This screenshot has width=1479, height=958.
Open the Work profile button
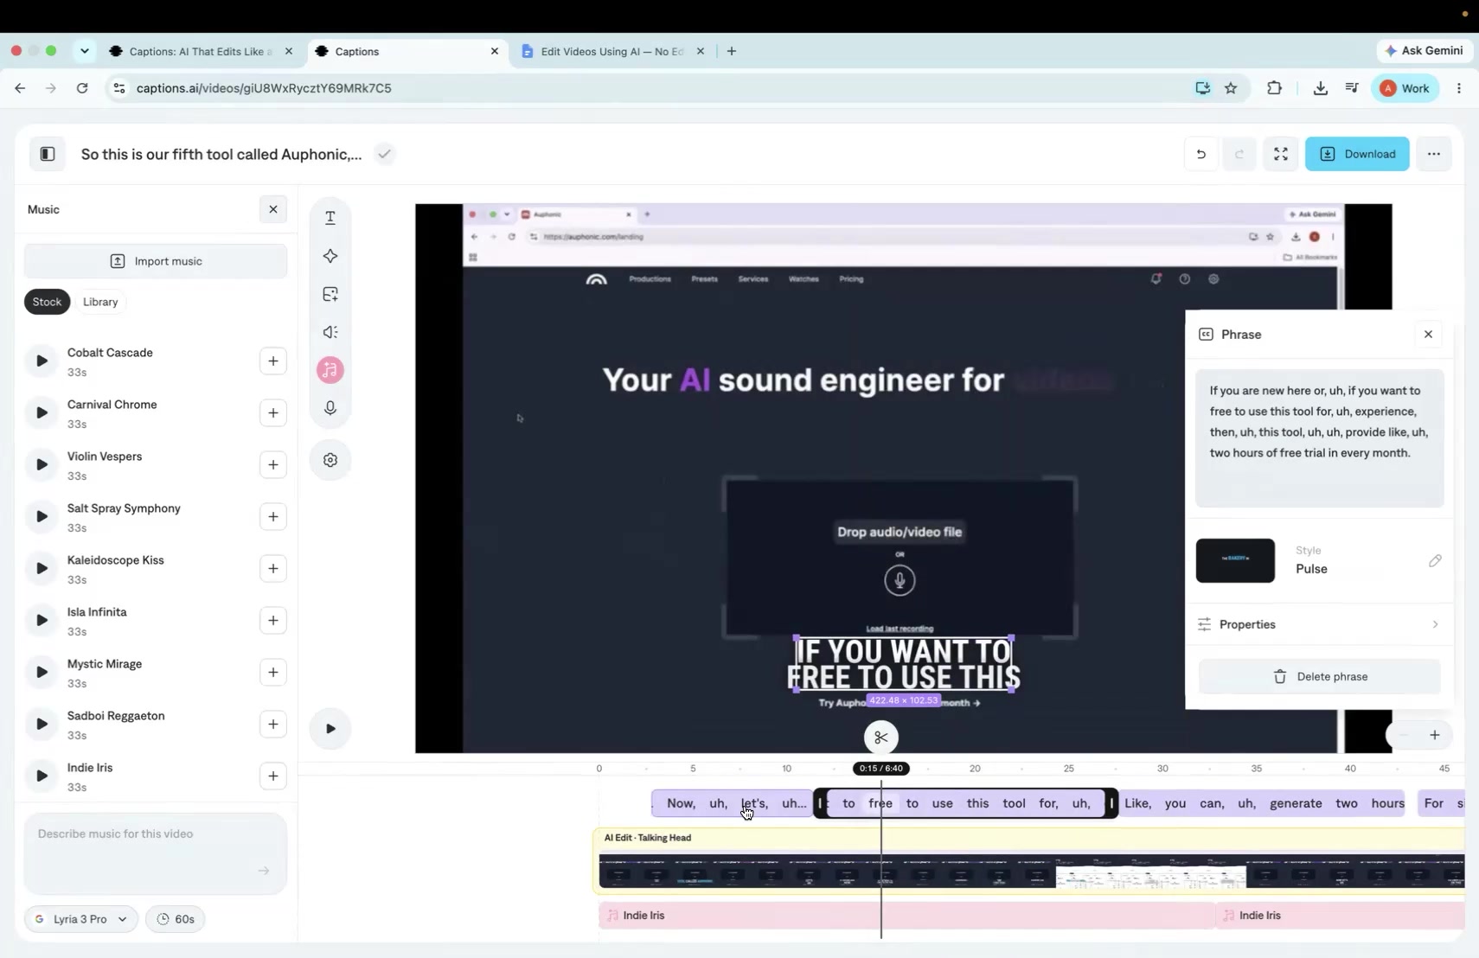pyautogui.click(x=1405, y=88)
